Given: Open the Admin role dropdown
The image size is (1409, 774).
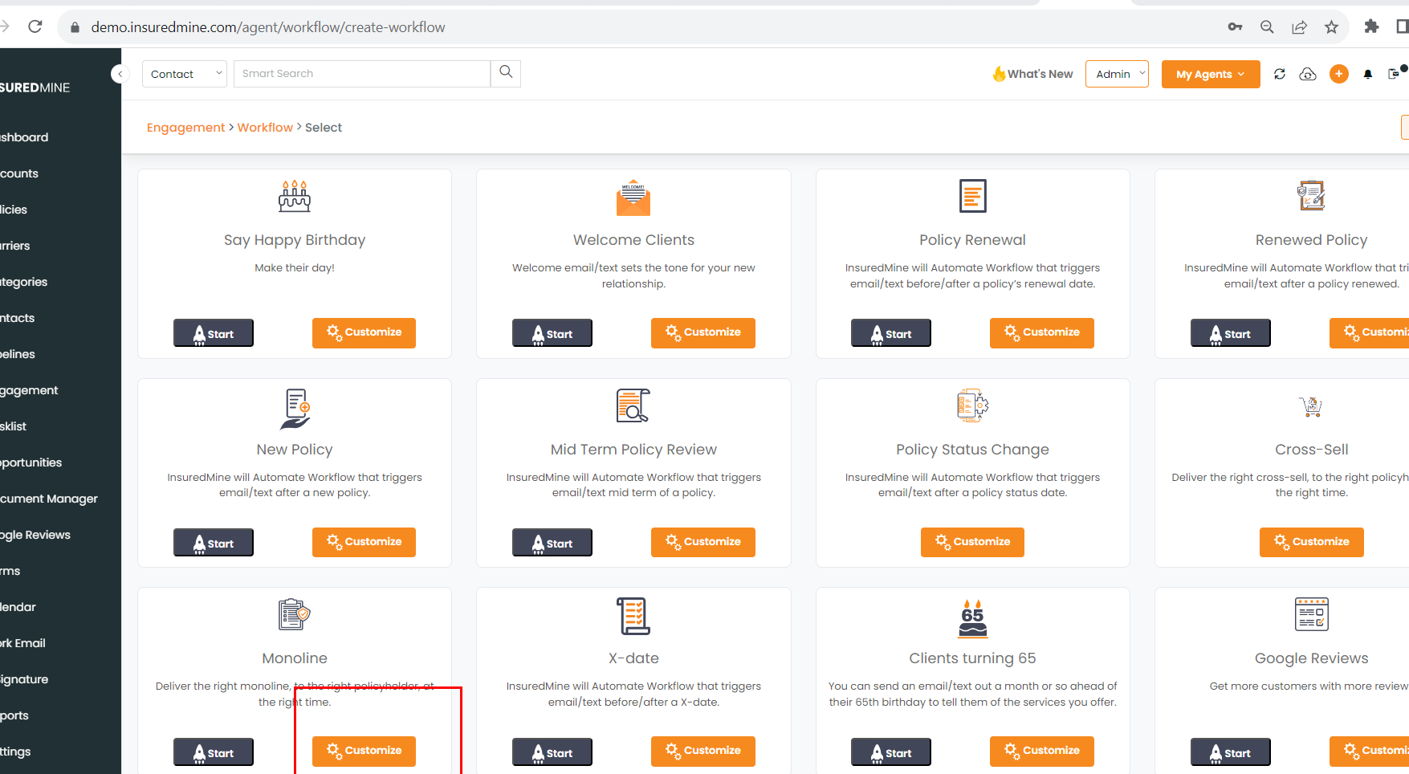Looking at the screenshot, I should 1117,74.
